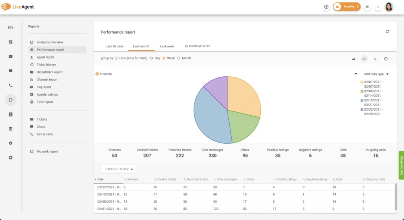Select the Month group by radio button
The width and height of the screenshot is (404, 220).
point(179,58)
